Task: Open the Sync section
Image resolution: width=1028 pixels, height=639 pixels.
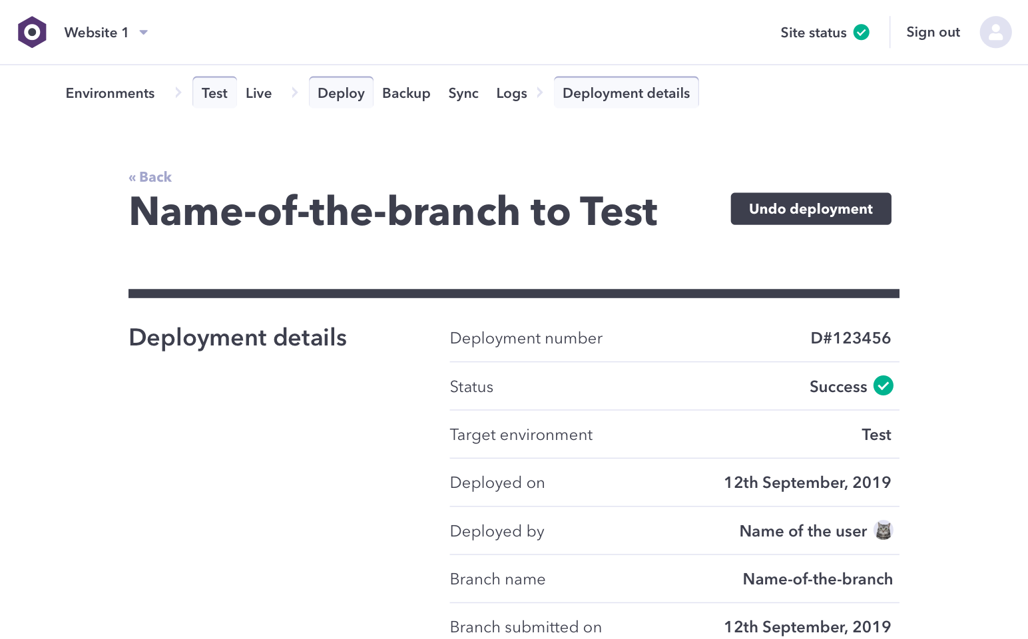Action: 463,93
